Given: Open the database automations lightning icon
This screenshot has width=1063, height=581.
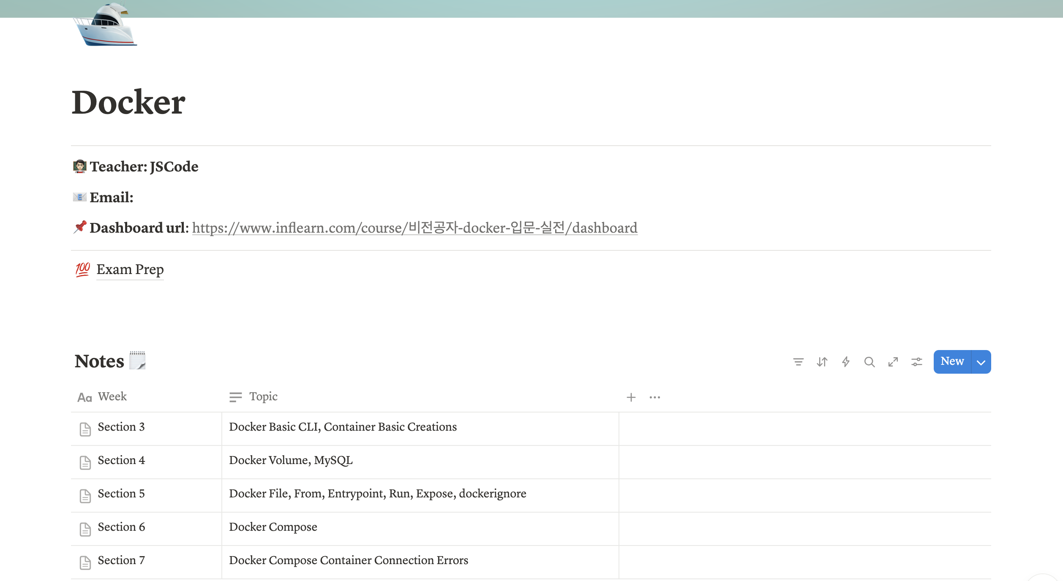Looking at the screenshot, I should click(845, 362).
